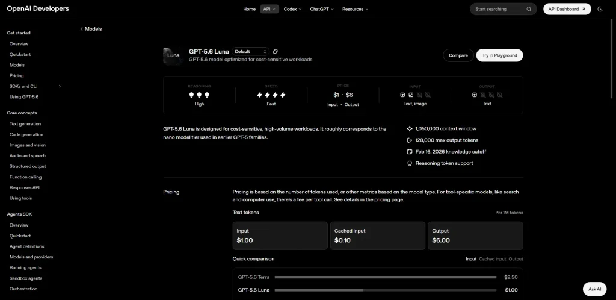The image size is (616, 300).
Task: Click the Input $1.00 price card
Action: point(280,236)
